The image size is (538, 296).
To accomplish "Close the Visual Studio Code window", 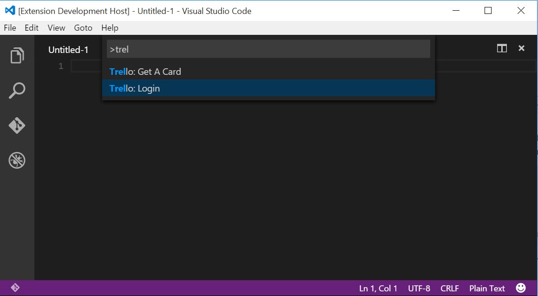I will coord(521,11).
